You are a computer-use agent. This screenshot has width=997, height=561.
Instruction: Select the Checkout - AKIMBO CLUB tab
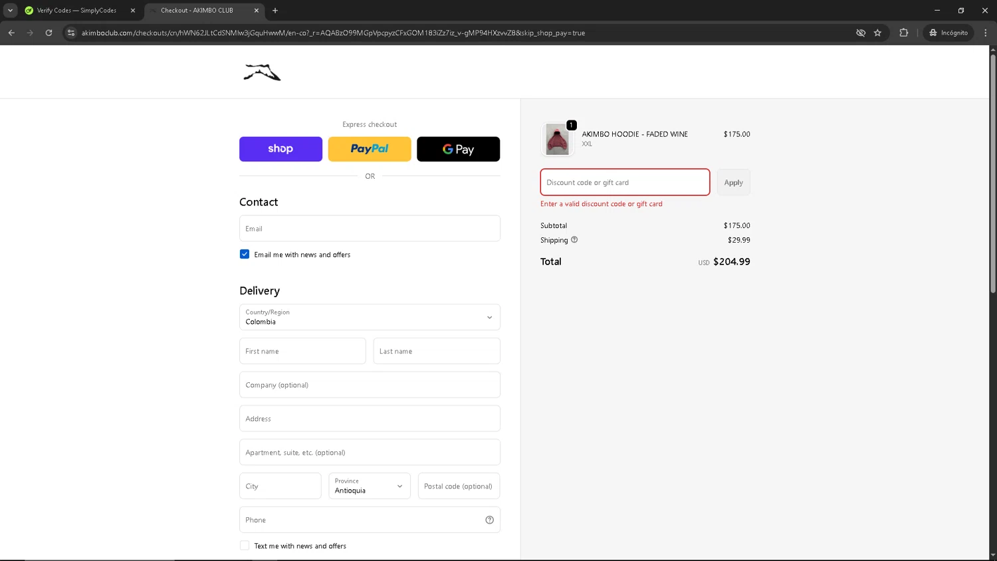click(x=197, y=11)
